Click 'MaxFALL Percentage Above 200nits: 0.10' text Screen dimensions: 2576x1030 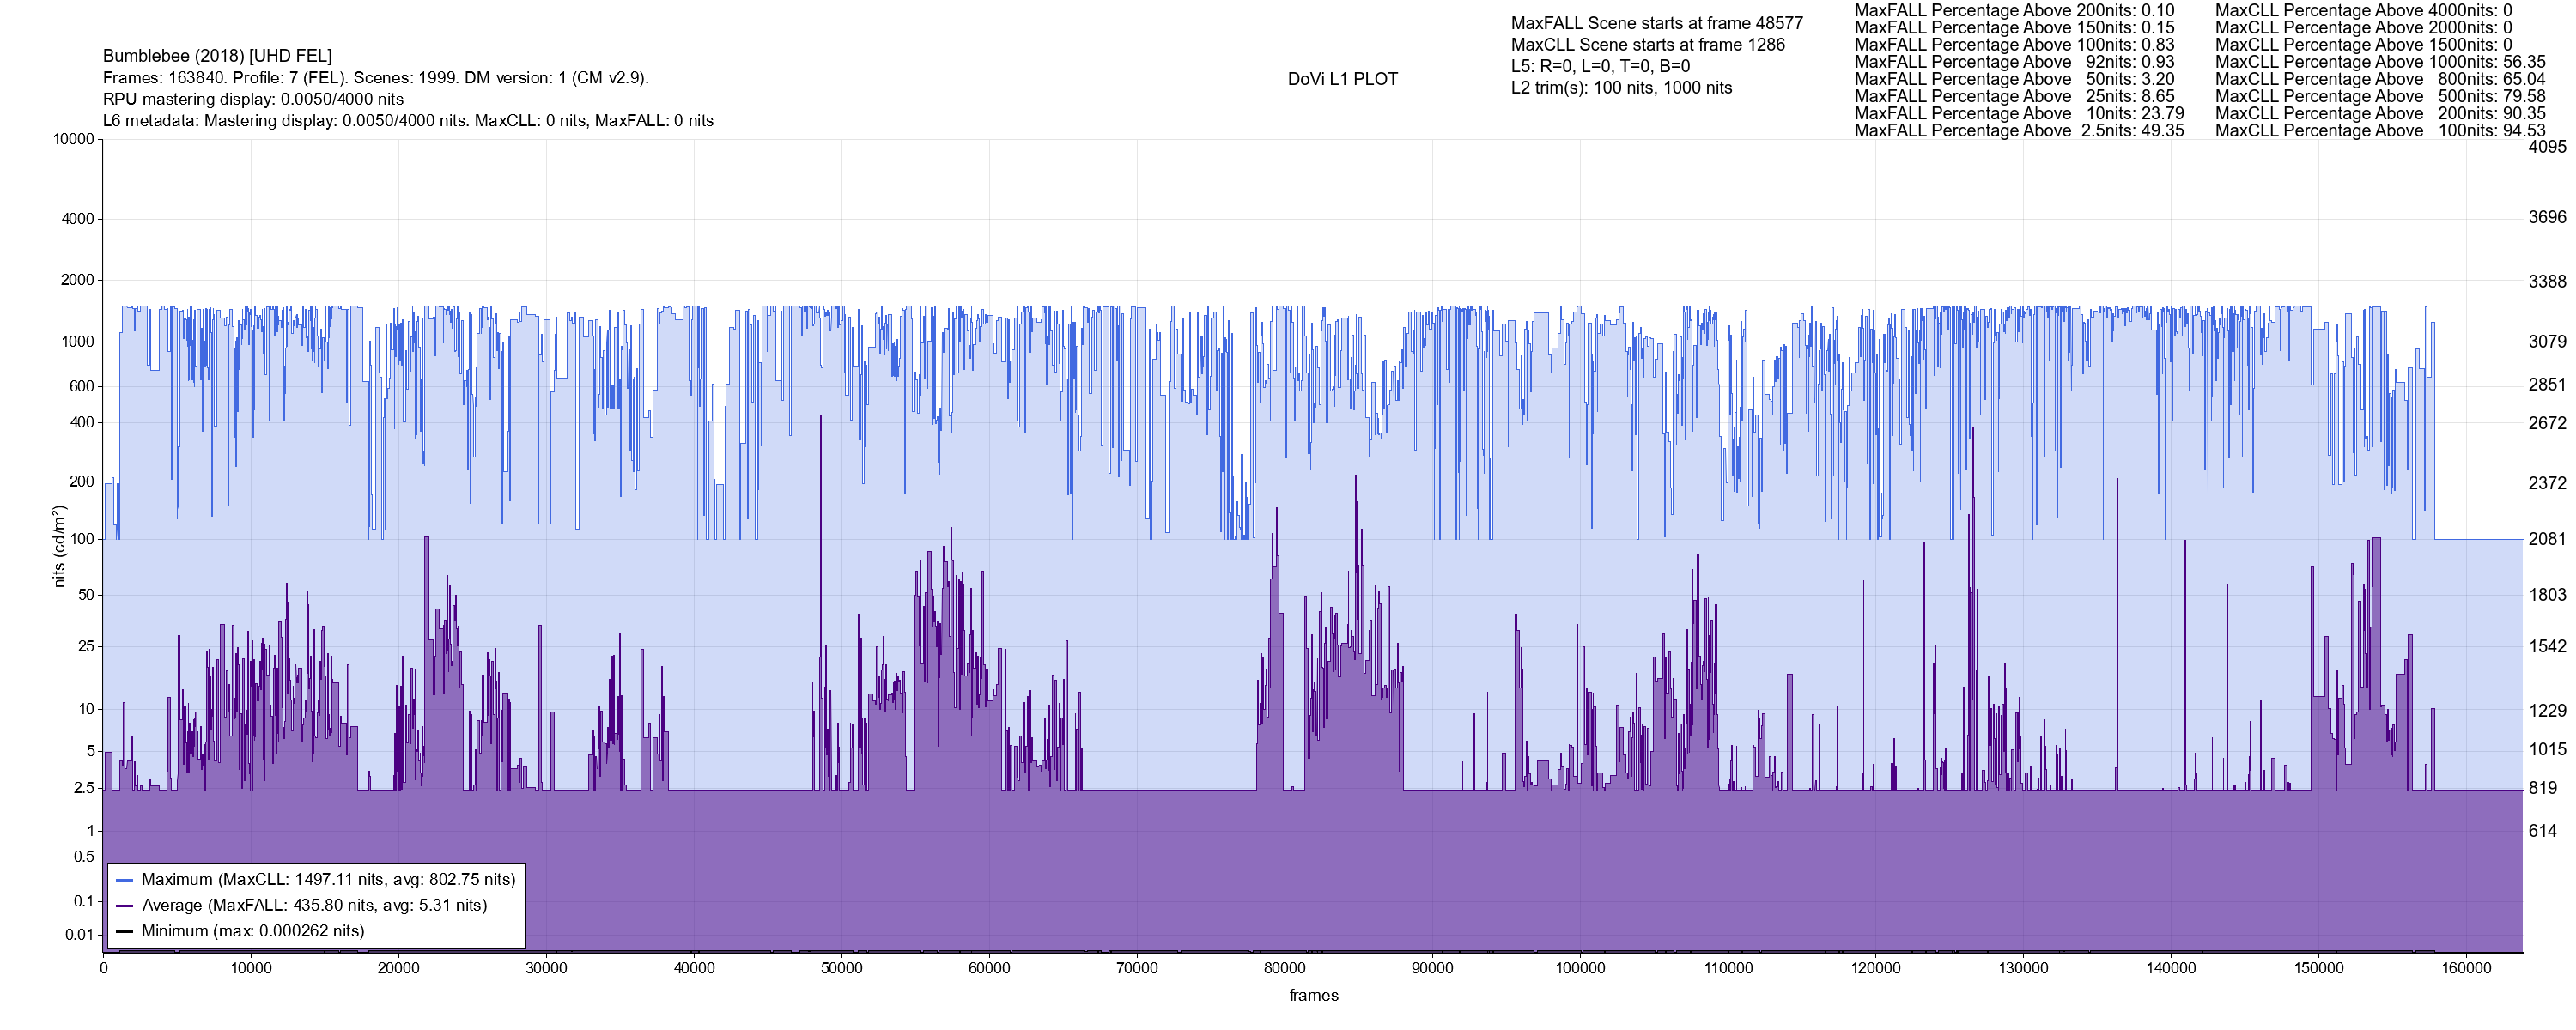pyautogui.click(x=2014, y=10)
